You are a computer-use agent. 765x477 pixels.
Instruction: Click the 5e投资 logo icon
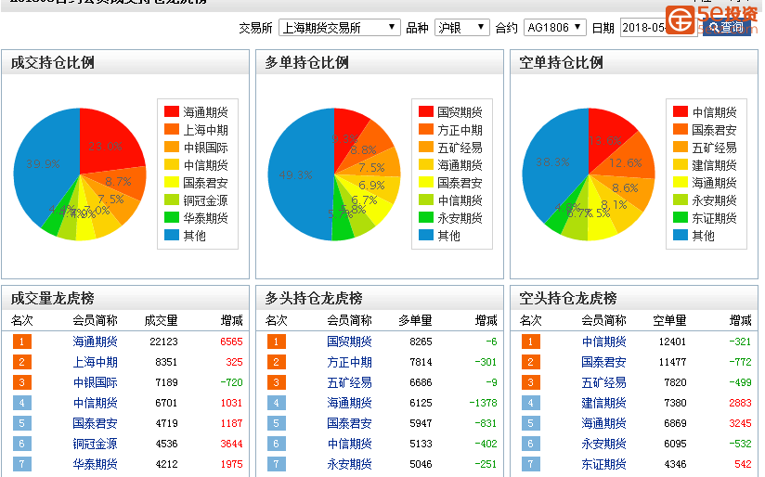tap(680, 20)
